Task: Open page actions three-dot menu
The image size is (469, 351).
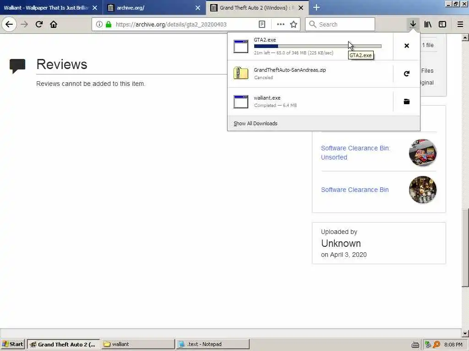Action: pos(281,24)
